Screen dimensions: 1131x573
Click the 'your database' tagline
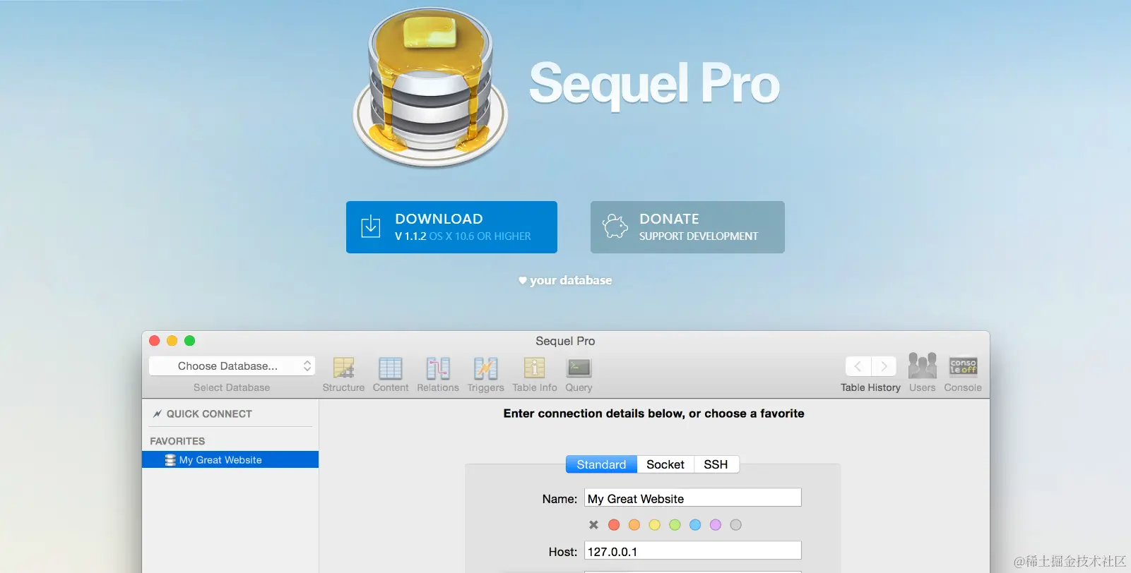coord(571,280)
